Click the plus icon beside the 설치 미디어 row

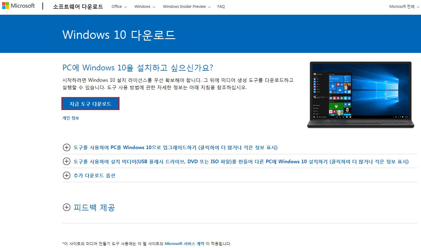[x=66, y=161]
